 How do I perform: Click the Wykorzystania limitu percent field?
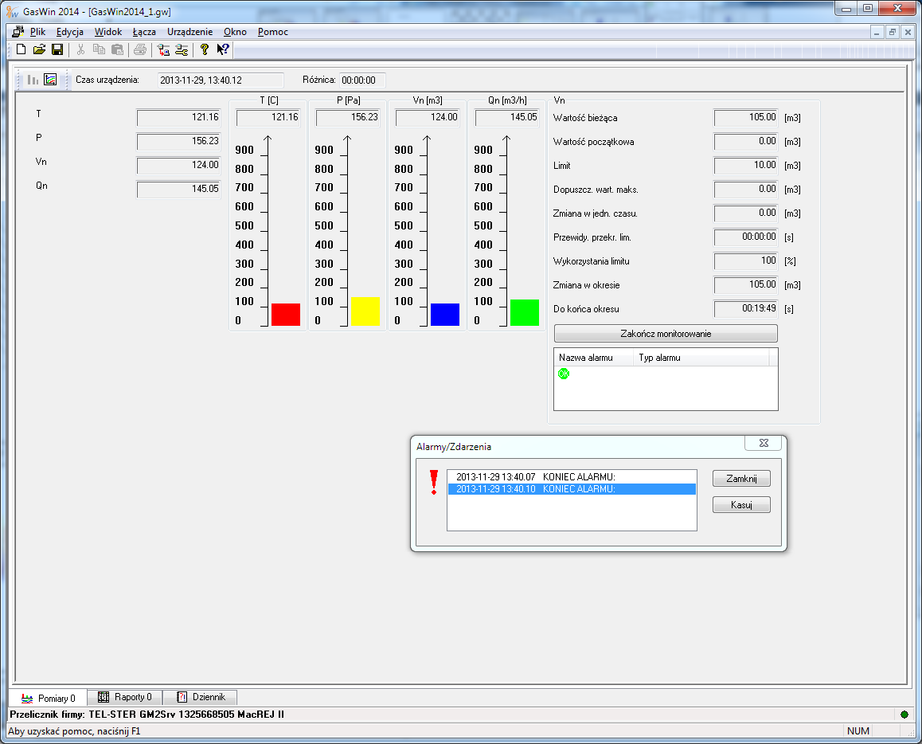(x=745, y=260)
